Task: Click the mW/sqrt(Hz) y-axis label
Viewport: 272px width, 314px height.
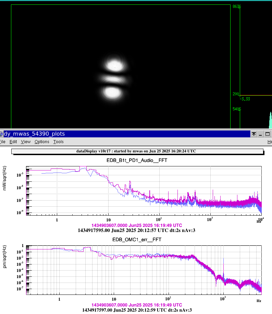Action: (4, 178)
